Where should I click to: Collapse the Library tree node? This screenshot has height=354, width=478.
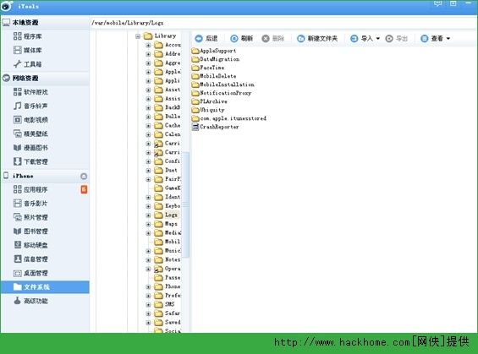pos(138,36)
